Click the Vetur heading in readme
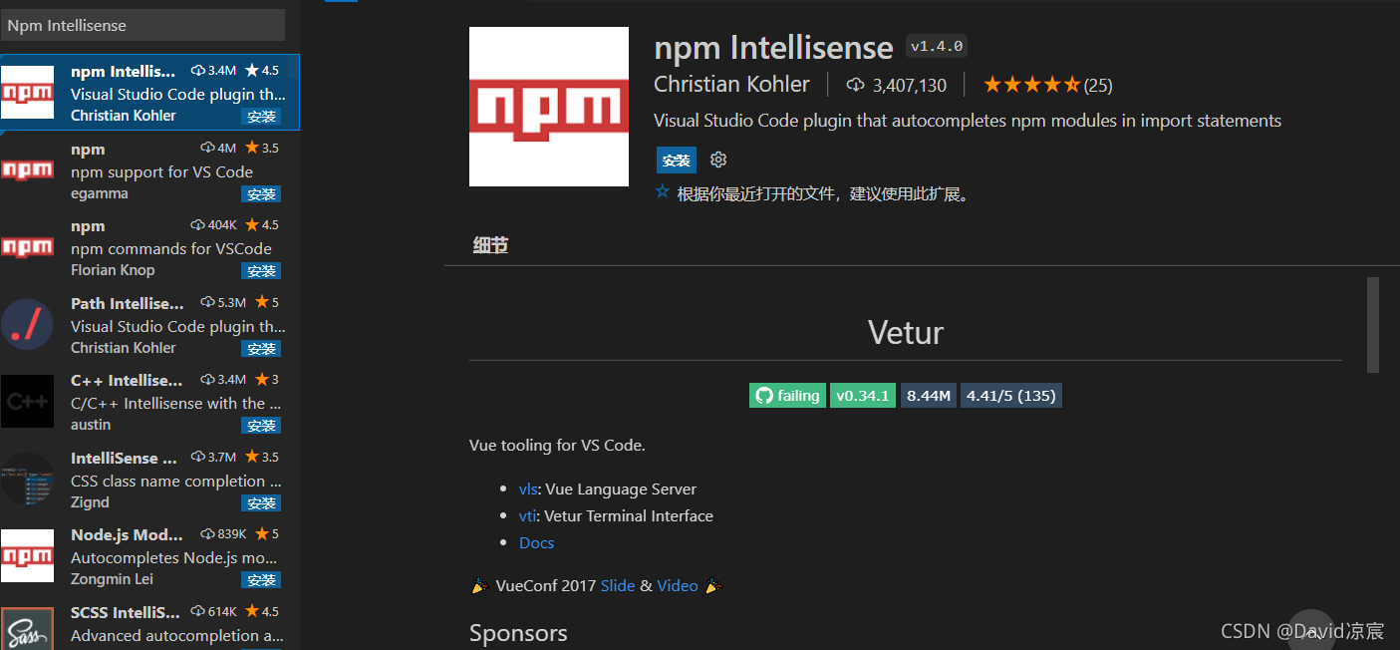This screenshot has width=1400, height=650. pos(906,332)
